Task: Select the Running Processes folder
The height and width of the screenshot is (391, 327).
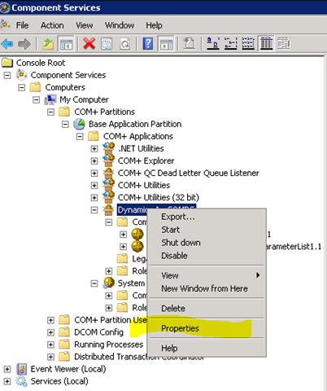Action: (x=108, y=345)
